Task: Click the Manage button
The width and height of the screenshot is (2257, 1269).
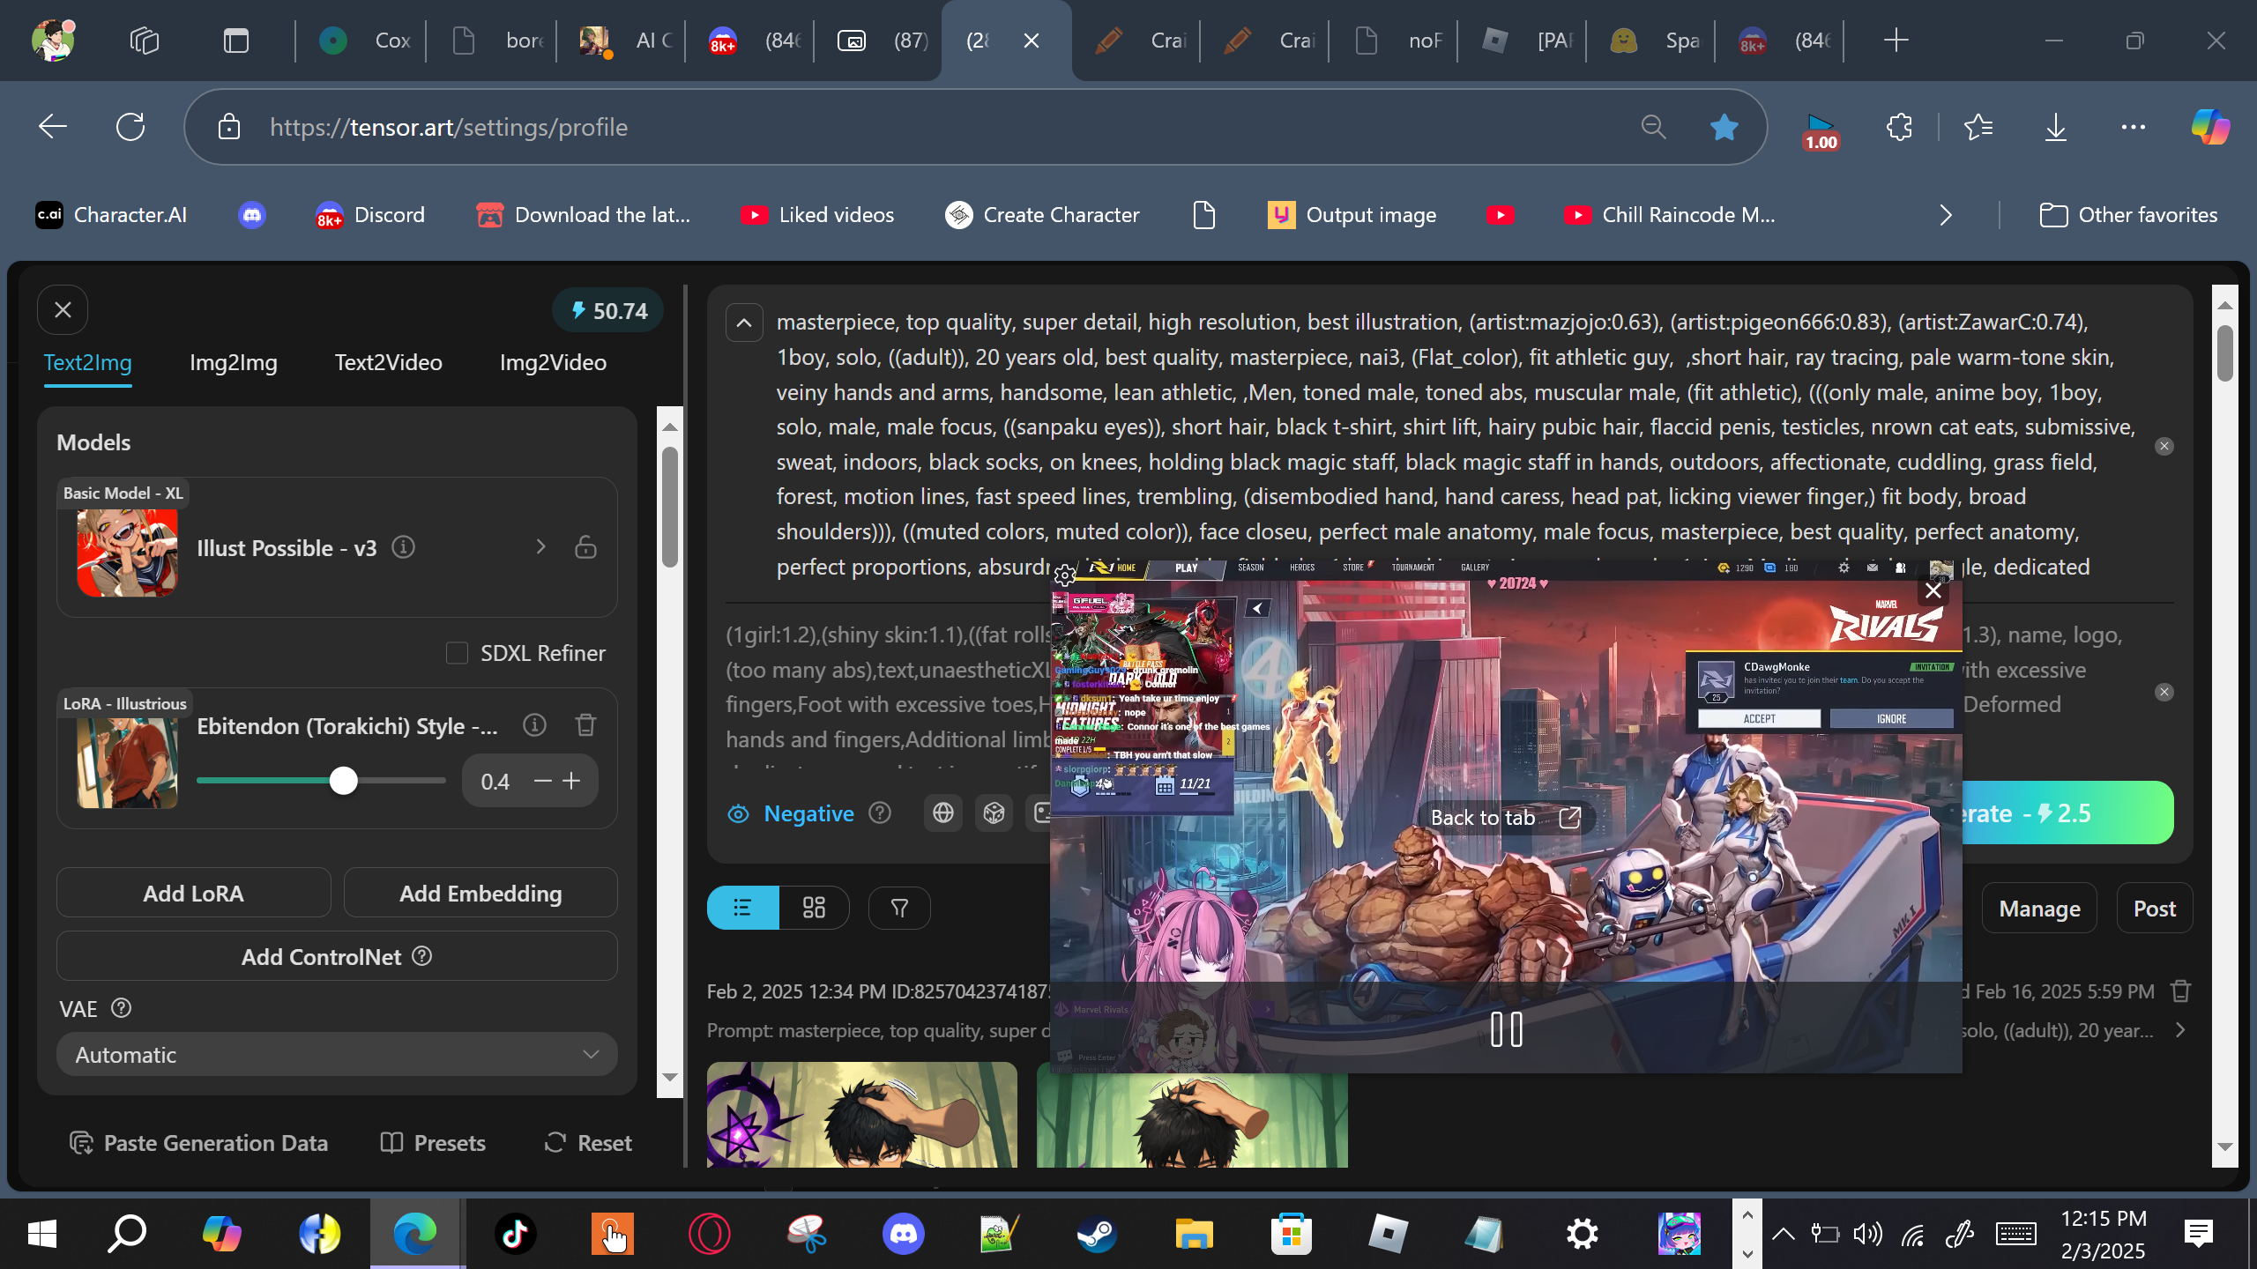Action: pyautogui.click(x=2039, y=909)
